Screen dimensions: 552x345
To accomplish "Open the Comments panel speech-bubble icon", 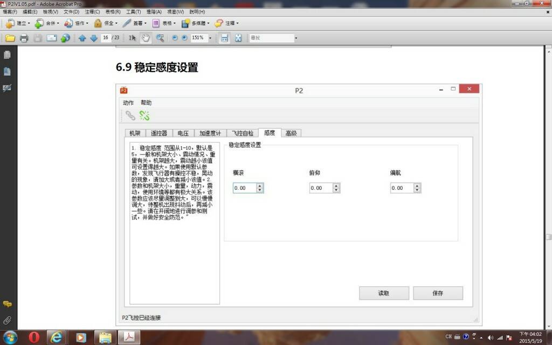I will (7, 304).
